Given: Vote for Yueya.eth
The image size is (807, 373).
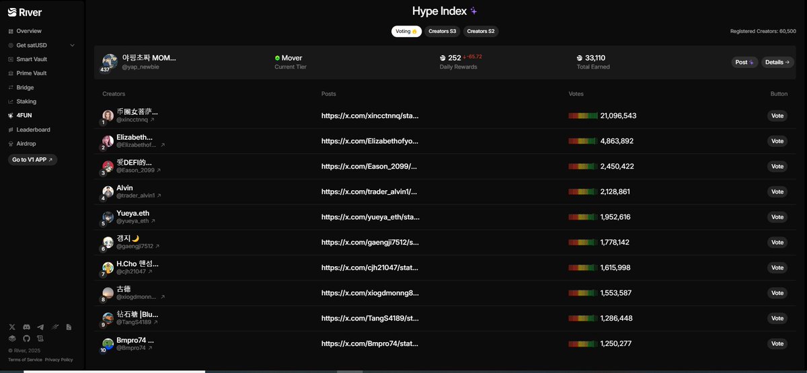Looking at the screenshot, I should (777, 217).
